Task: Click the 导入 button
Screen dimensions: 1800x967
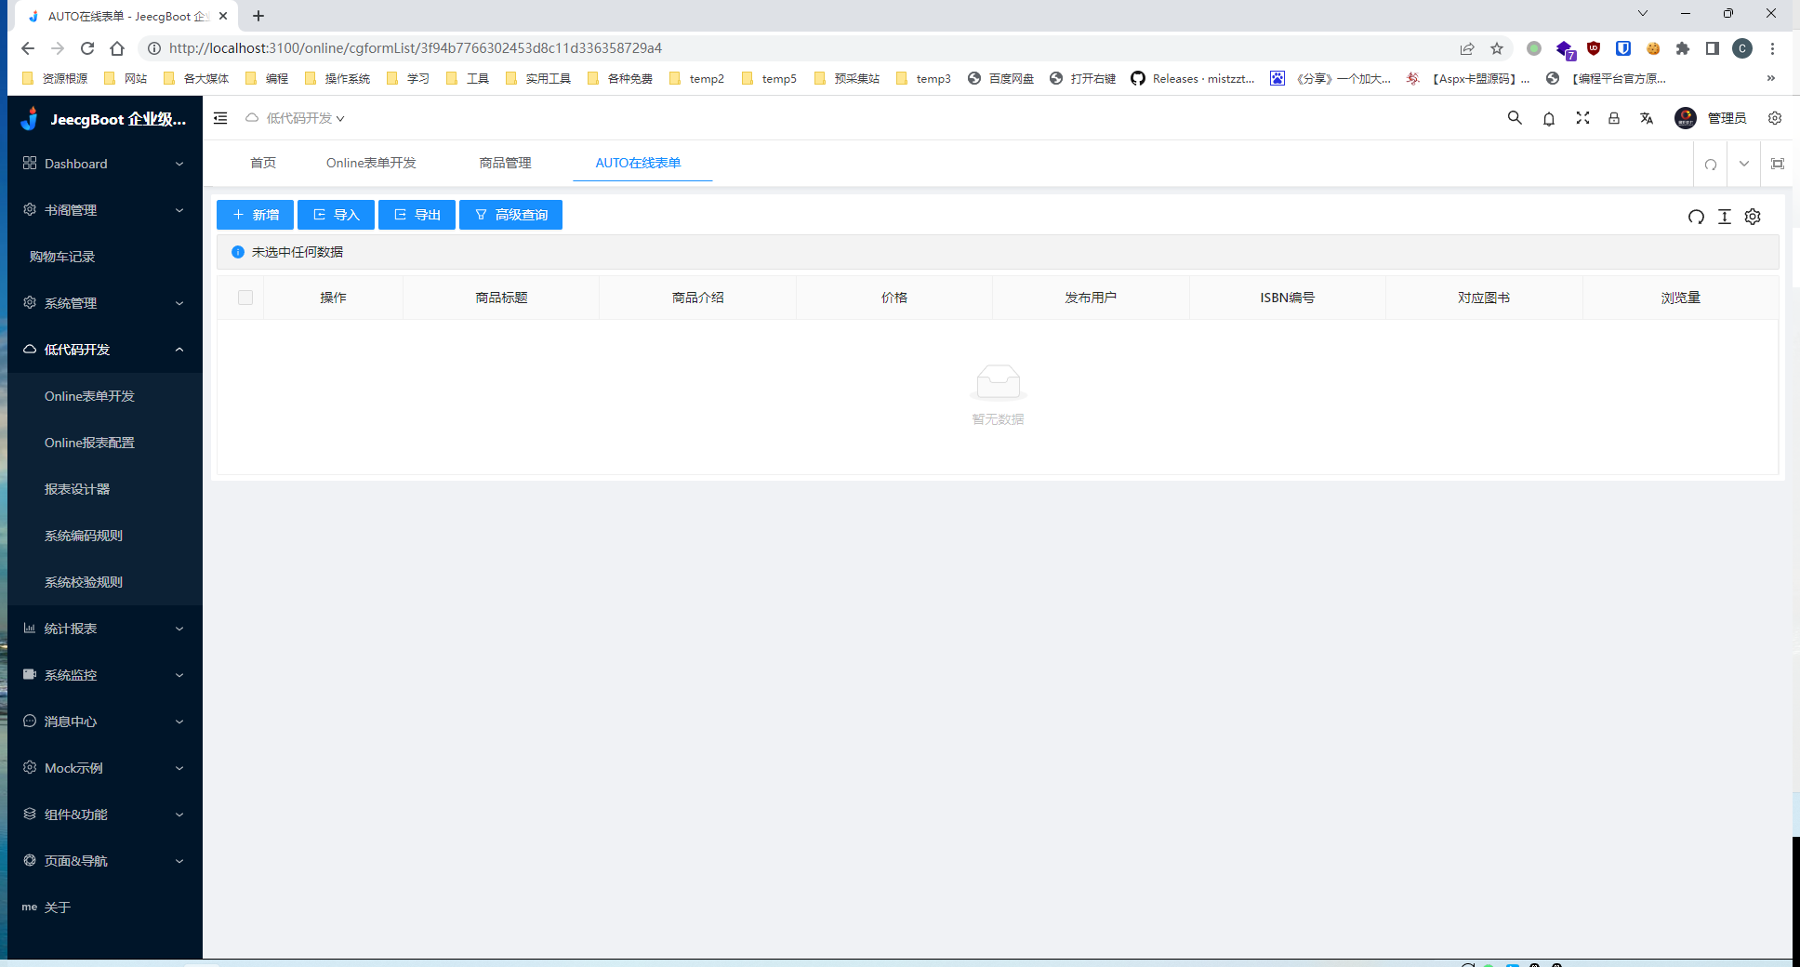Action: [336, 215]
